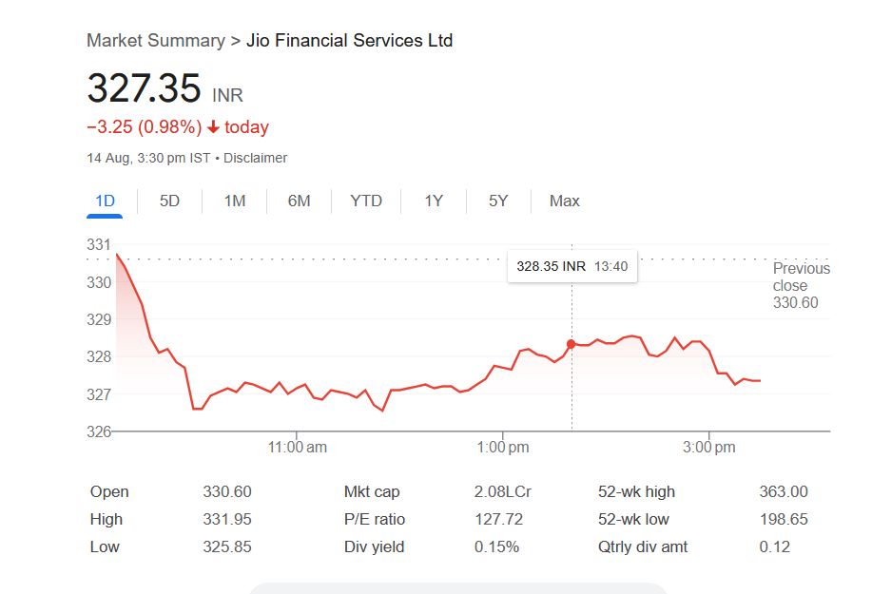Click the 11:00 am axis label
The image size is (891, 594).
coord(298,447)
